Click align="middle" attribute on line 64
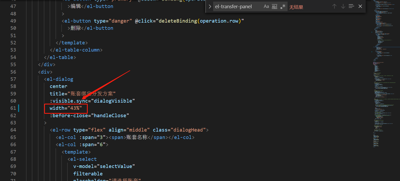Screen dimensions: 400x181 [129, 130]
